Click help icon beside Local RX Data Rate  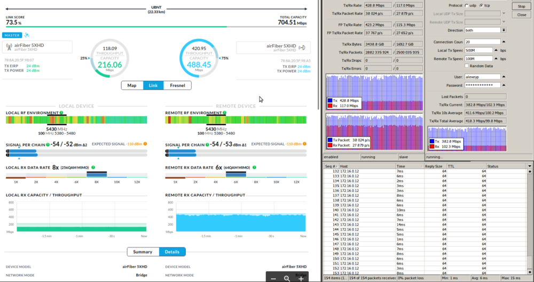click(x=93, y=167)
